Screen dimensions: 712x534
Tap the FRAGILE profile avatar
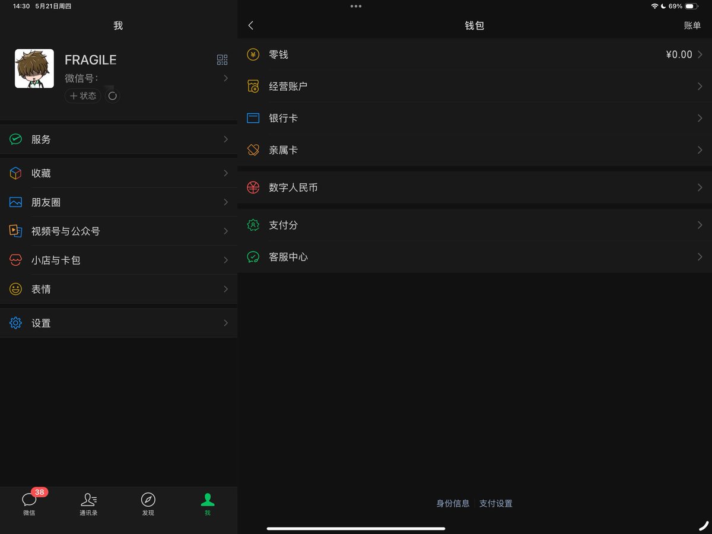click(34, 69)
